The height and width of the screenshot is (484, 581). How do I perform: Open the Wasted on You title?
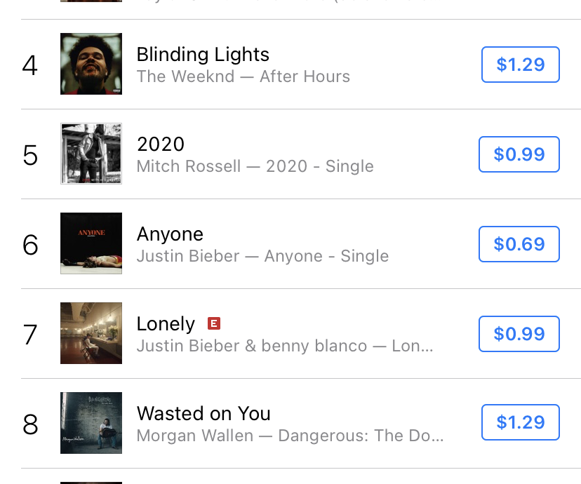[x=203, y=414]
